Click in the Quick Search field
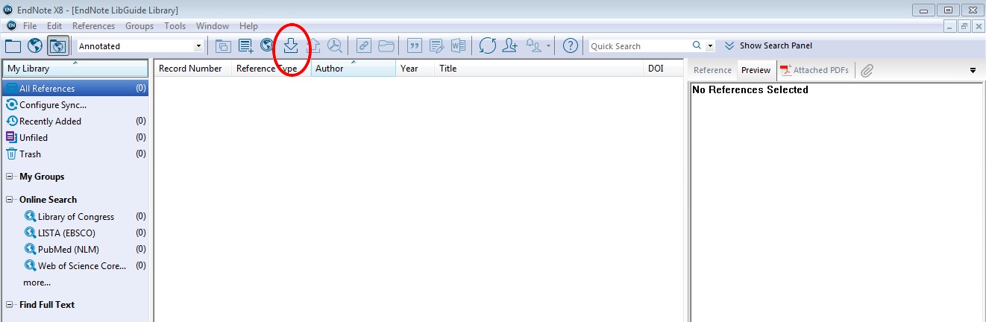 pos(638,46)
